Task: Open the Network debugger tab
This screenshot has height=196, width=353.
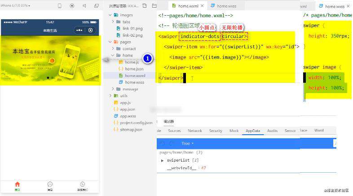Action: (195, 131)
